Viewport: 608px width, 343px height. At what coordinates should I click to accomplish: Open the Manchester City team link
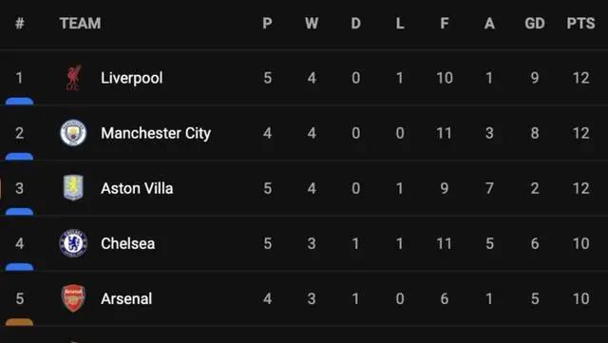(x=156, y=133)
